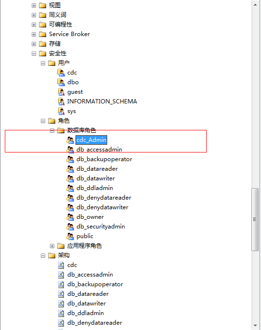Click the 安全性 folder icon
Image resolution: width=261 pixels, height=330 pixels.
[x=42, y=53]
